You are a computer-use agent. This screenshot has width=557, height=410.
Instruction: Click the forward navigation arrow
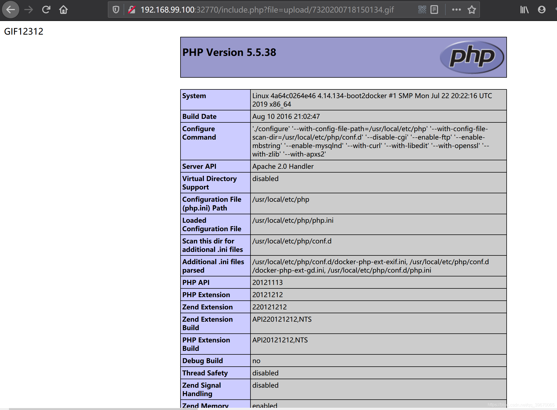coord(29,10)
